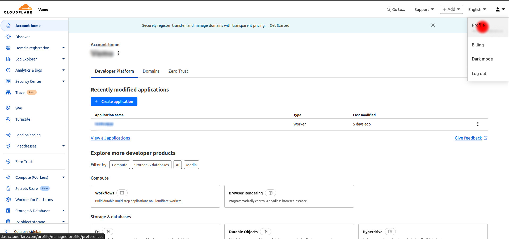Expand IP addresses submenu arrow

tap(64, 146)
